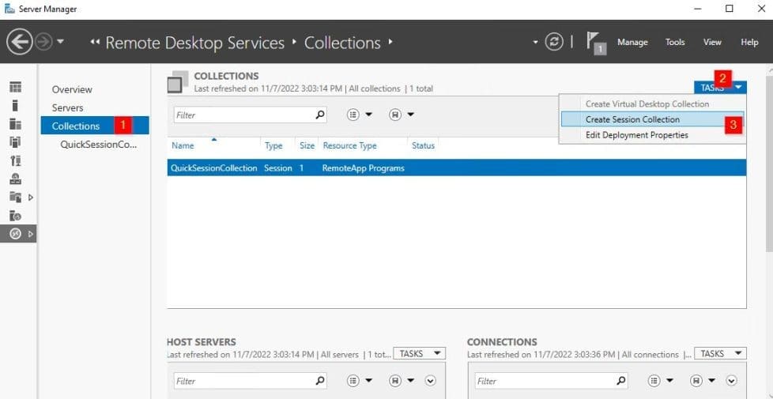Open the Tools menu
This screenshot has height=399, width=773.
tap(675, 42)
